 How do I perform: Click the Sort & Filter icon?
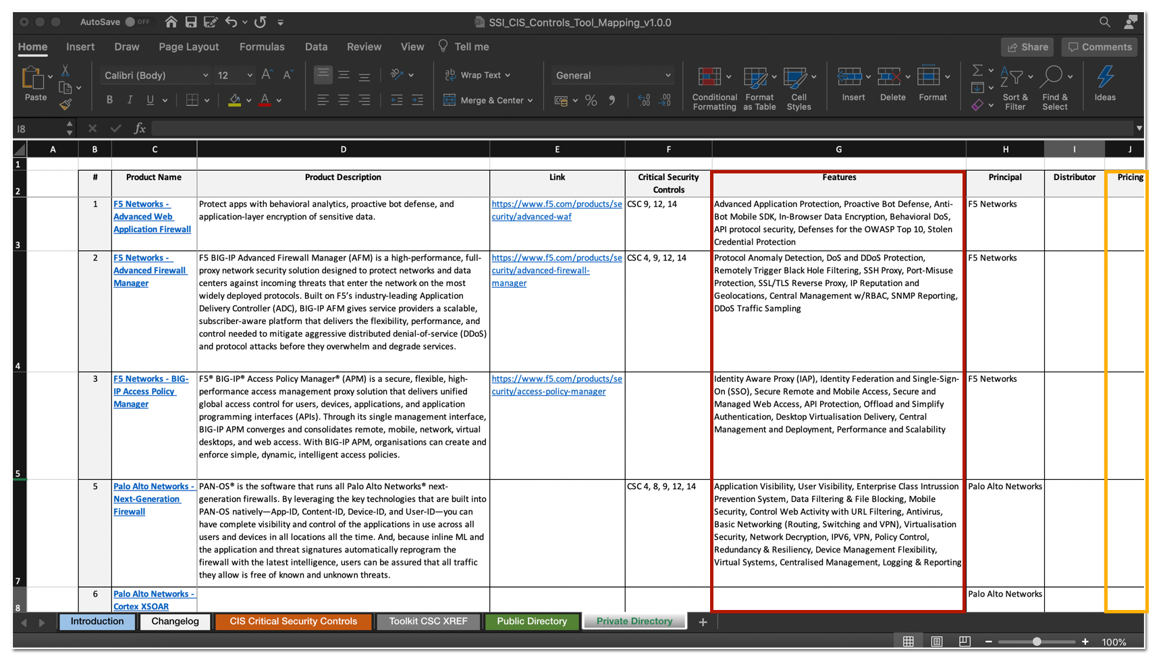tap(1012, 76)
